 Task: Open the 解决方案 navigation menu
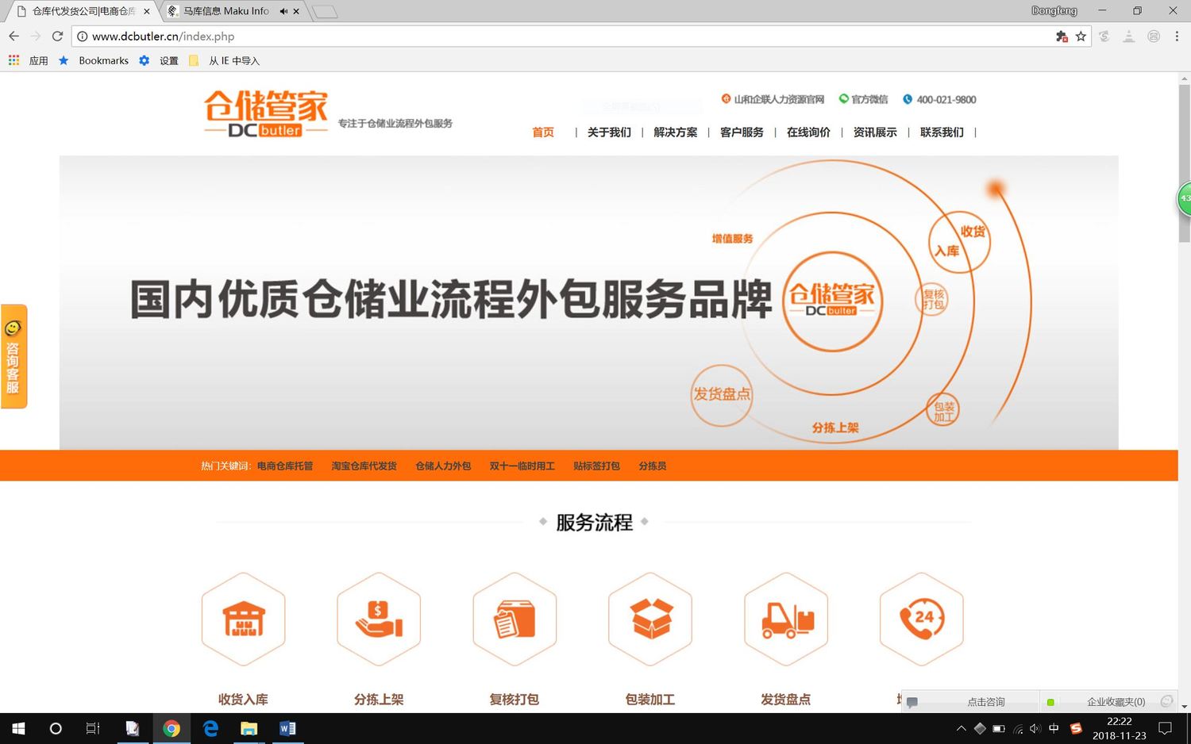675,132
